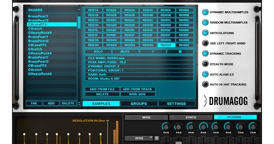Screen dimensions: 274x144
Task: Open the BFD2 plugin dropdown
Action: click(x=139, y=138)
